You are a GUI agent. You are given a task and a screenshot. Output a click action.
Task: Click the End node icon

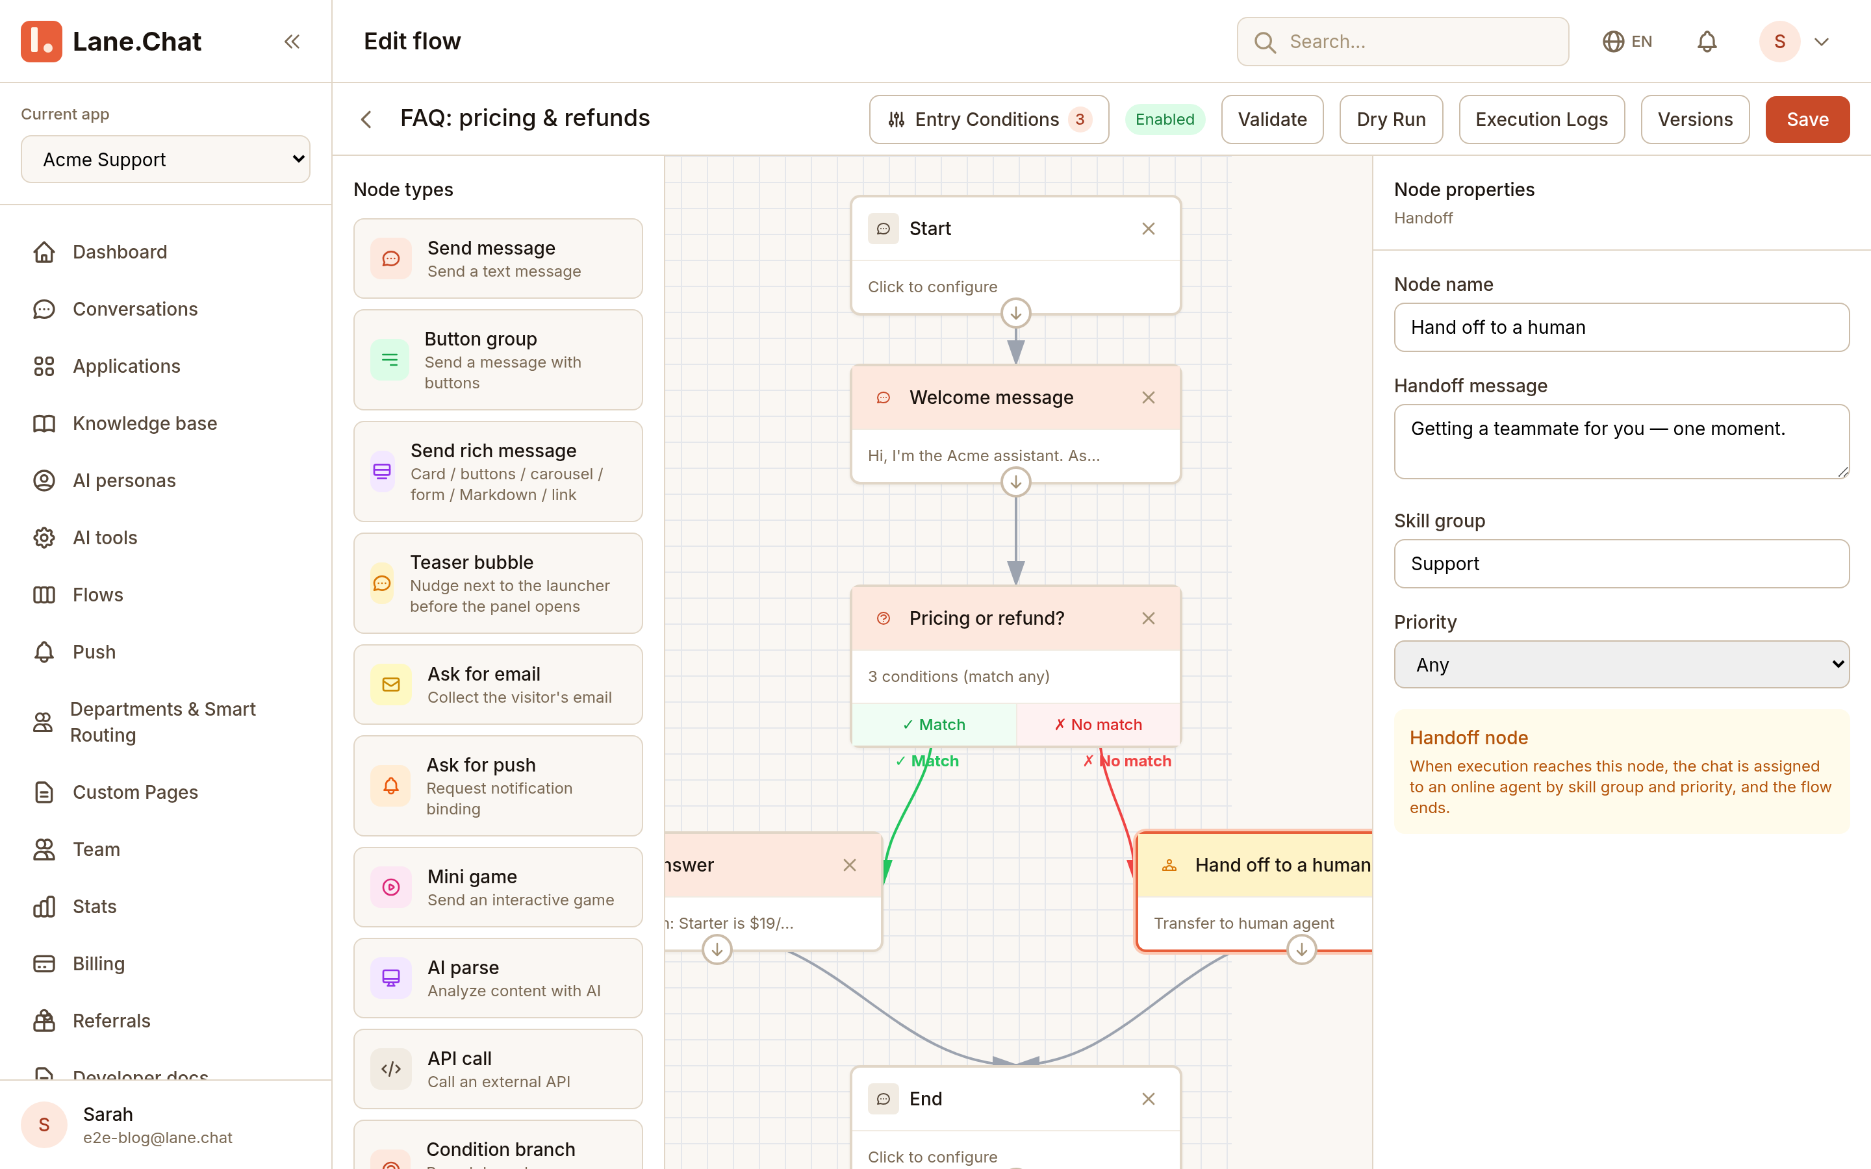(883, 1100)
